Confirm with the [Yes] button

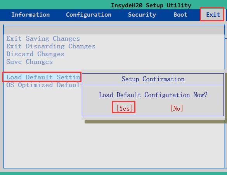click(123, 107)
